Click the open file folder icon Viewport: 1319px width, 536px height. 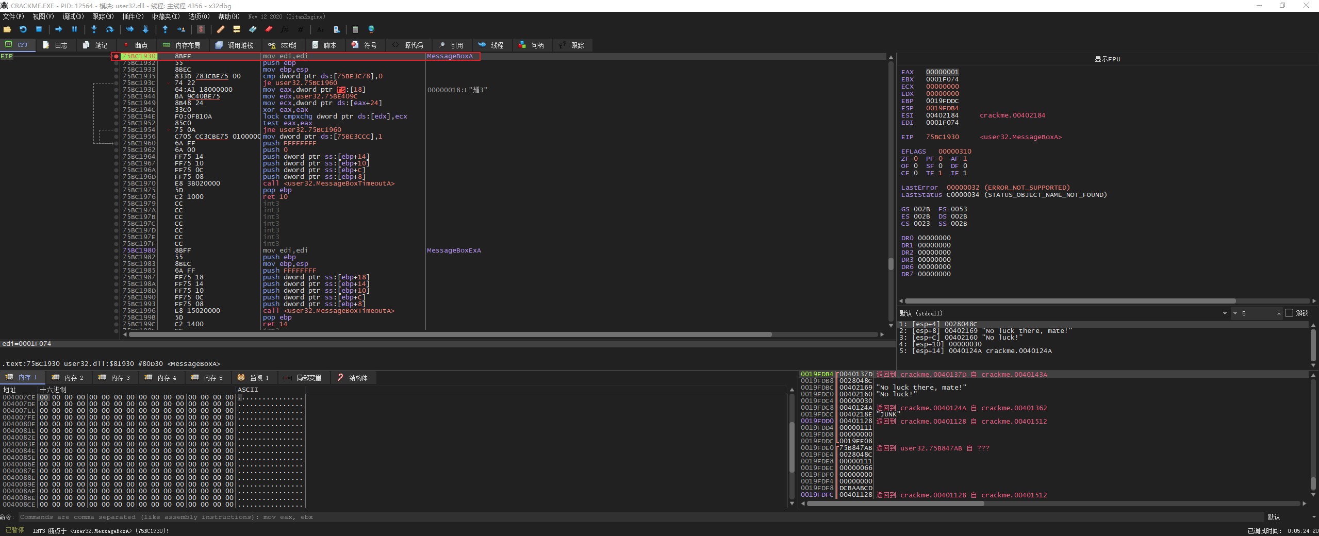pyautogui.click(x=7, y=29)
